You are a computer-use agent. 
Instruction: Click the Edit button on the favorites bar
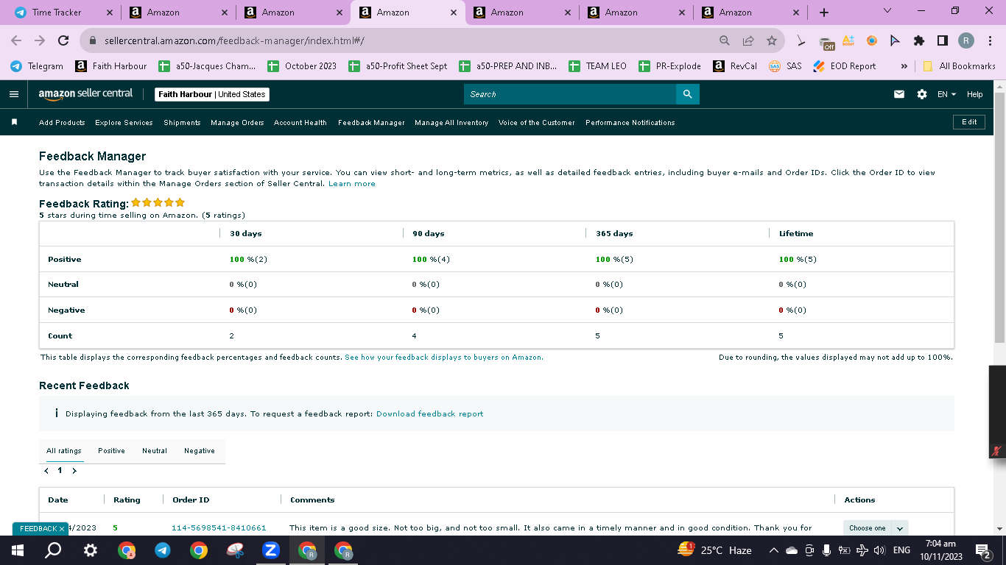[969, 122]
